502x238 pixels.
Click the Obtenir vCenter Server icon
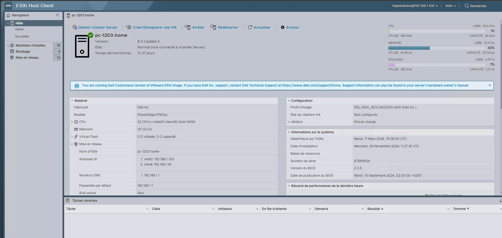tap(75, 27)
